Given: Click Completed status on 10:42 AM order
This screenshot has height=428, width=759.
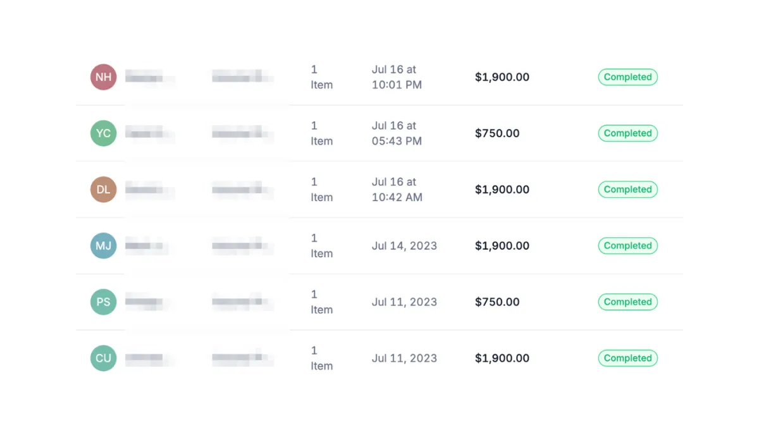Looking at the screenshot, I should click(x=627, y=190).
